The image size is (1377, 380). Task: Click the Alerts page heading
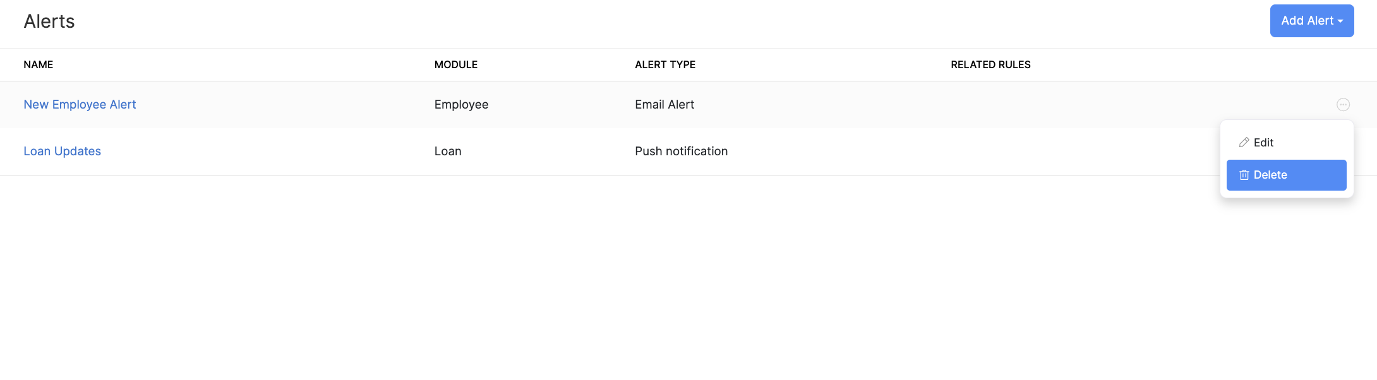[49, 21]
